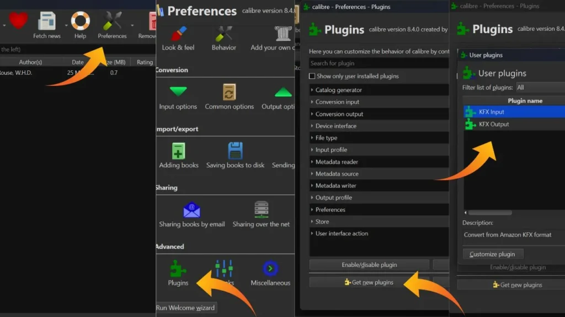Open Behavior preferences
Viewport: 565px width, 317px height.
point(224,39)
